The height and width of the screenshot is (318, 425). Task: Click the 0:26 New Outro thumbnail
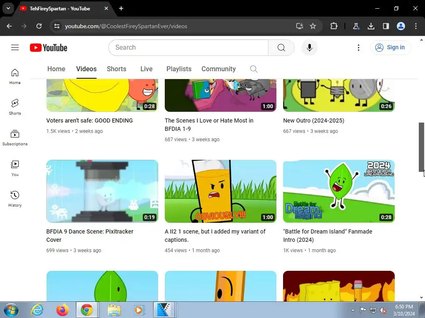click(339, 95)
